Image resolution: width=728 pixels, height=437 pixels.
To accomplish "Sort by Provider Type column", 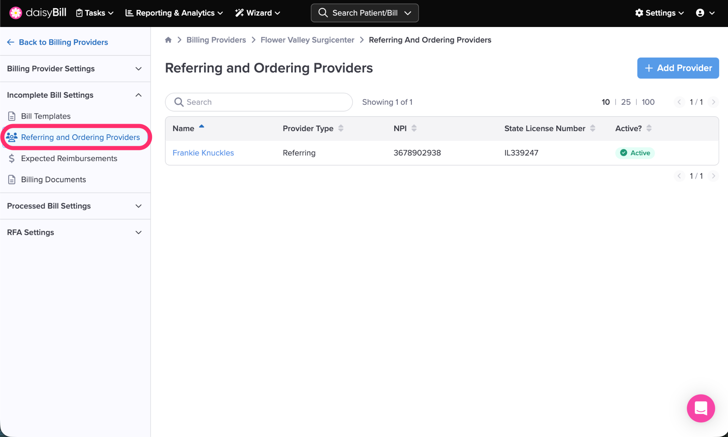I will (x=341, y=128).
